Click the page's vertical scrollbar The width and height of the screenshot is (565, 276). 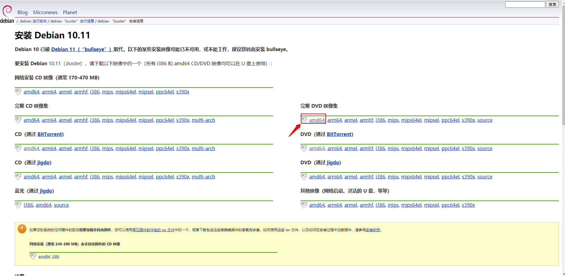click(x=563, y=65)
